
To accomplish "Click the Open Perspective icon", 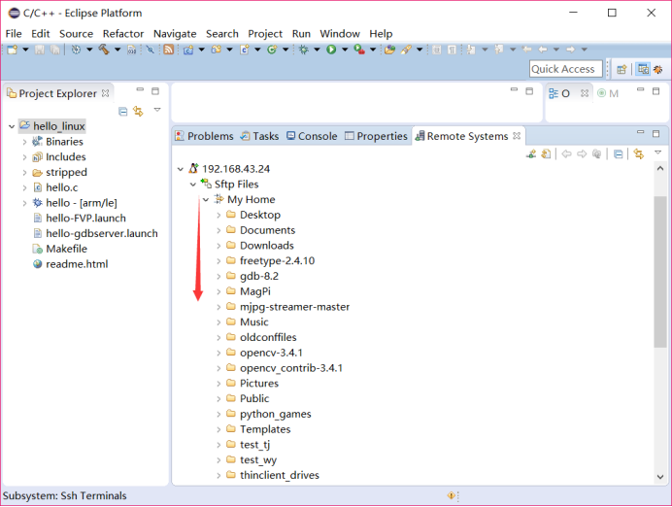I will point(622,69).
